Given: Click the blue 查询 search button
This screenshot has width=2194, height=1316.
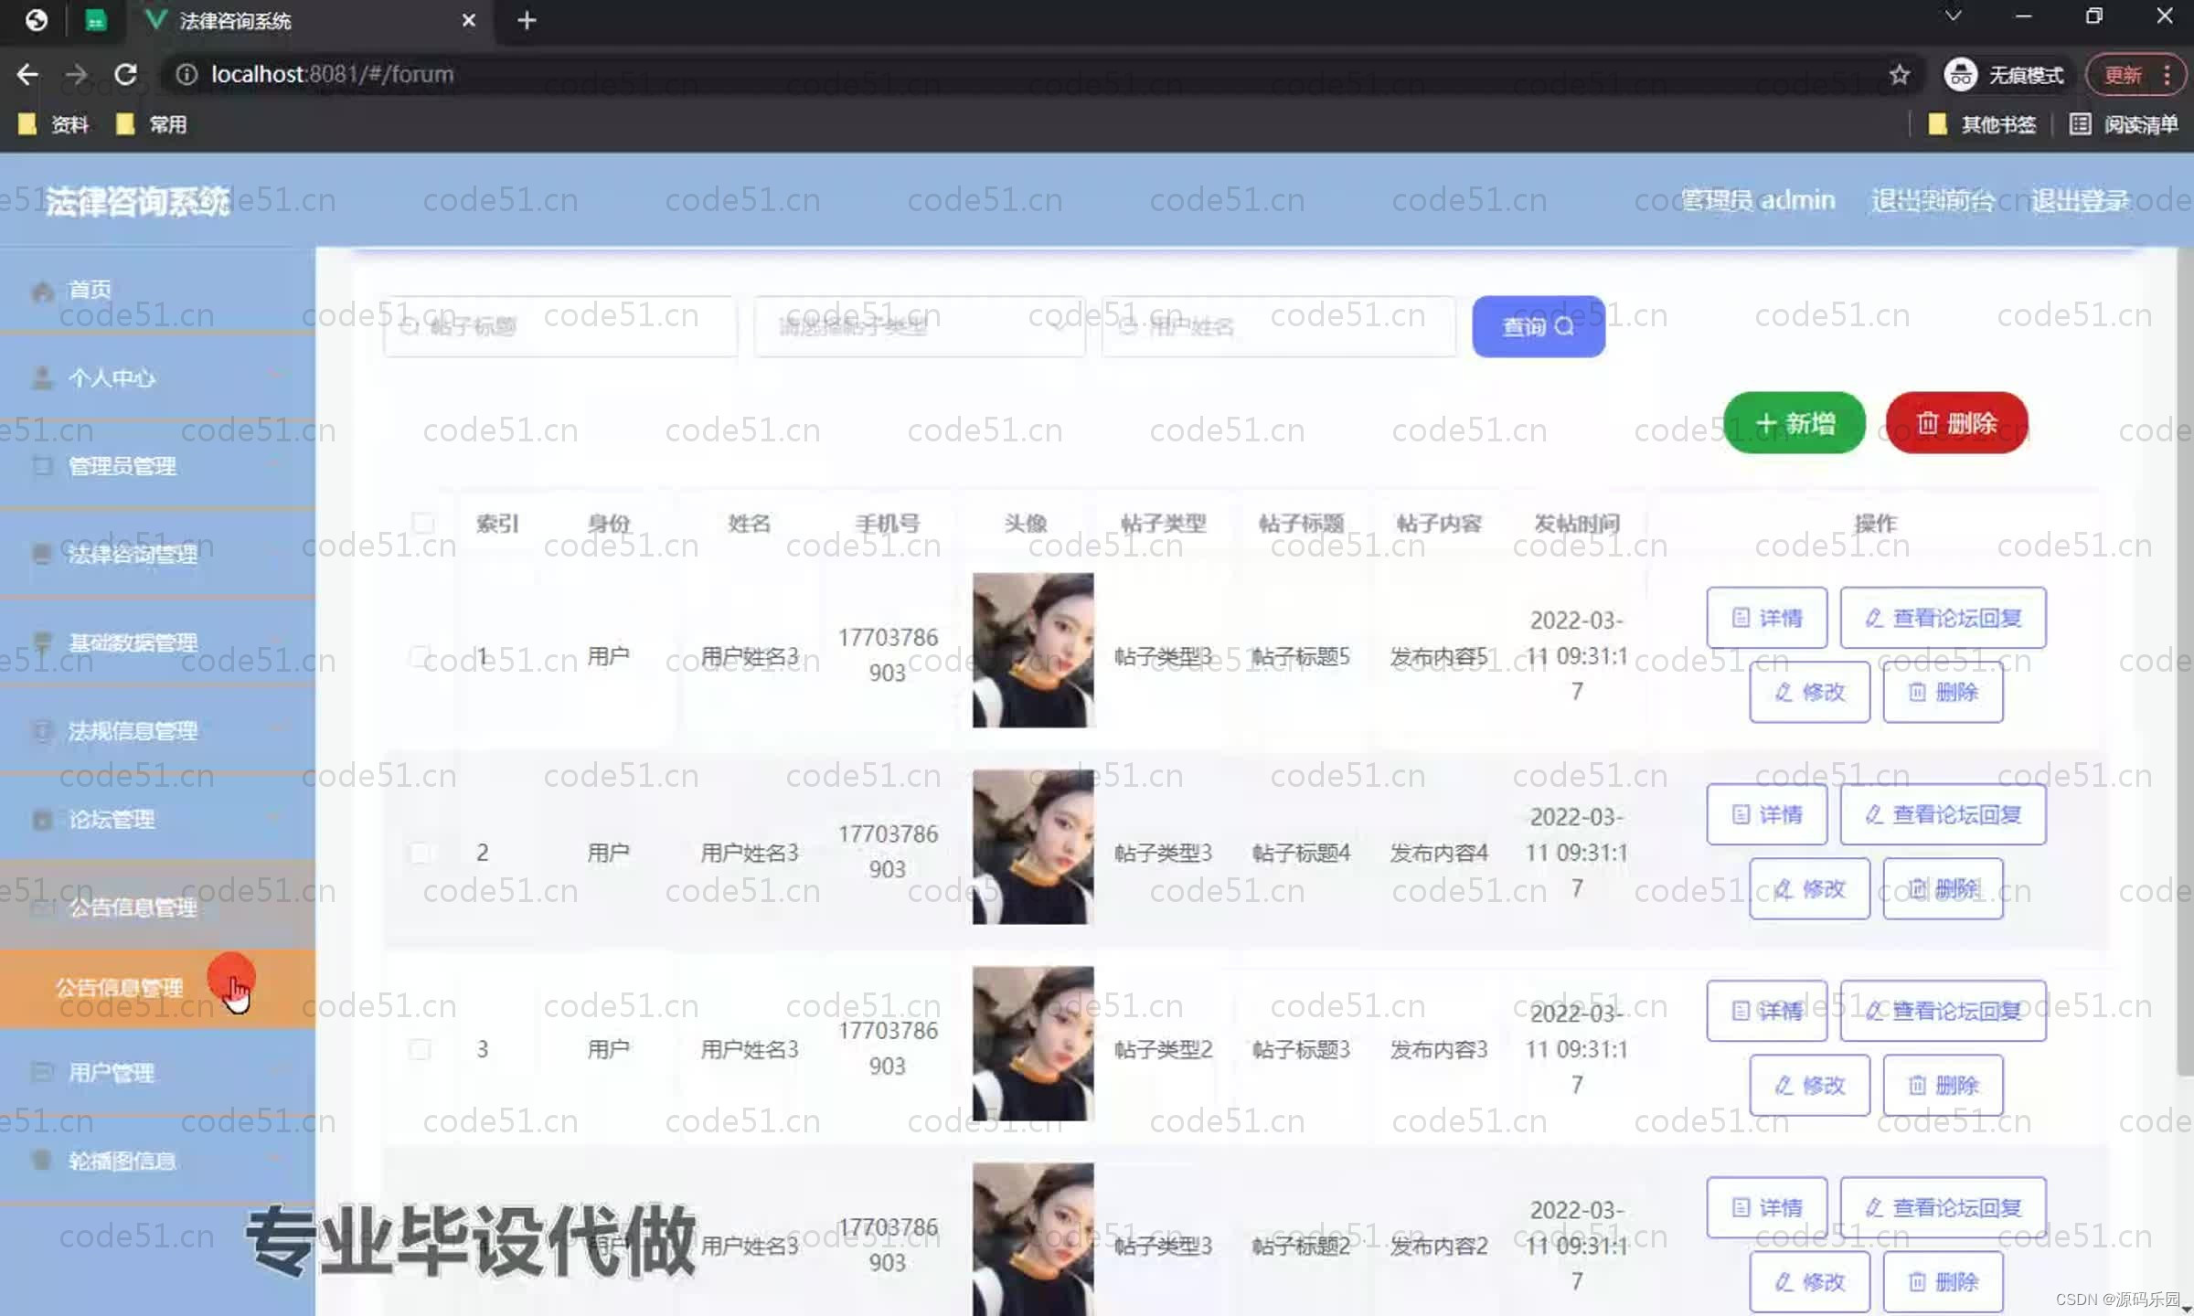Looking at the screenshot, I should [1538, 326].
